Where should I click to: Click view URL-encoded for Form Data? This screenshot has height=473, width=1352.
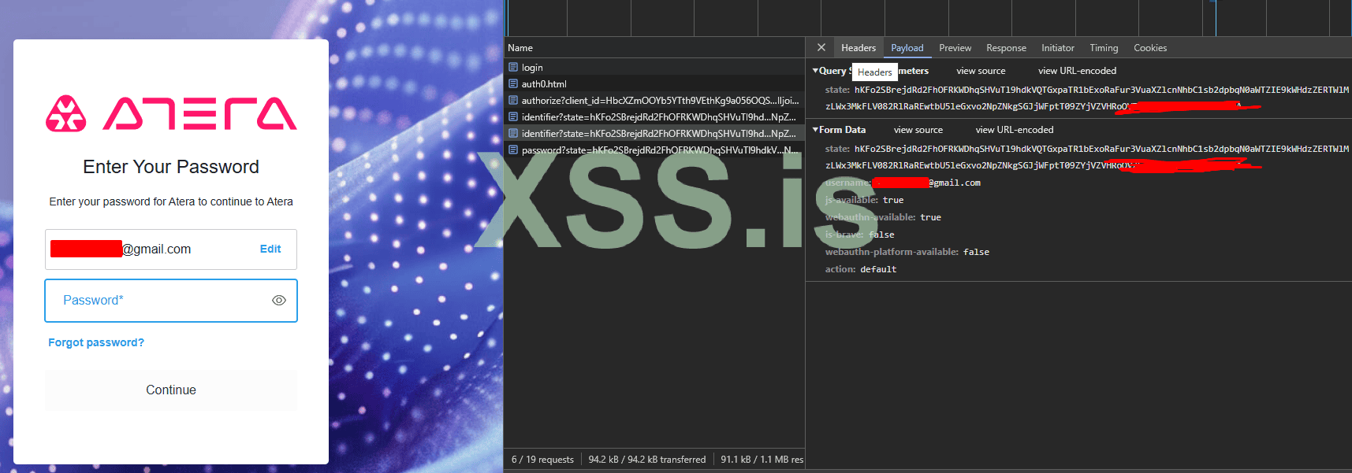click(x=1015, y=130)
